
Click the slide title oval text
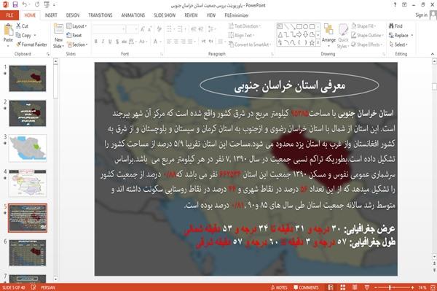289,86
